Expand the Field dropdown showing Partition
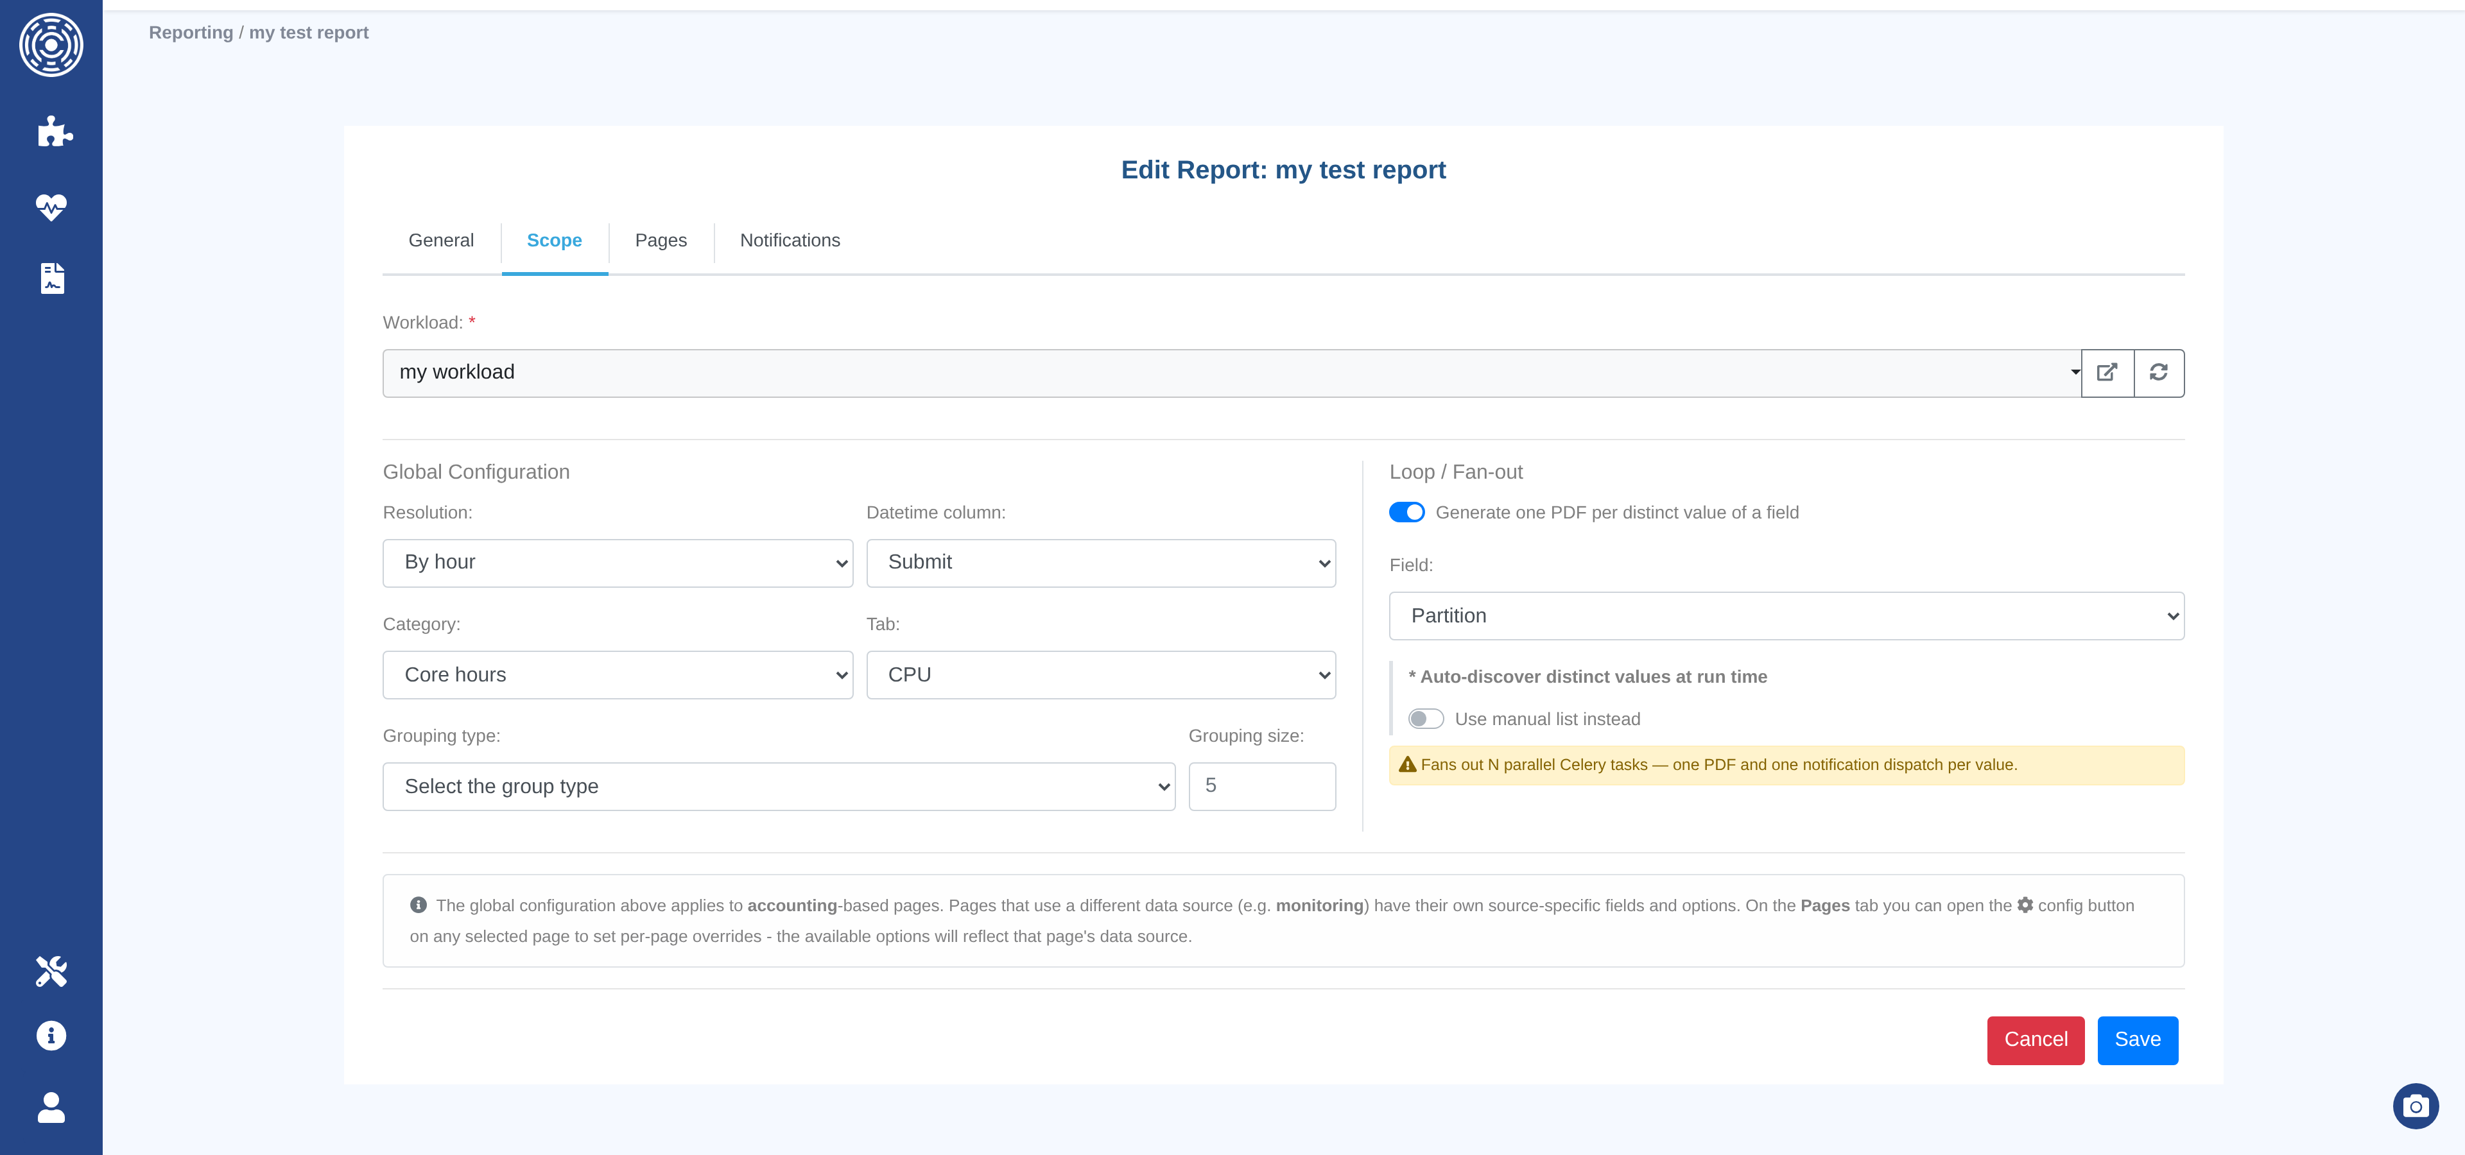2465x1155 pixels. 1786,617
